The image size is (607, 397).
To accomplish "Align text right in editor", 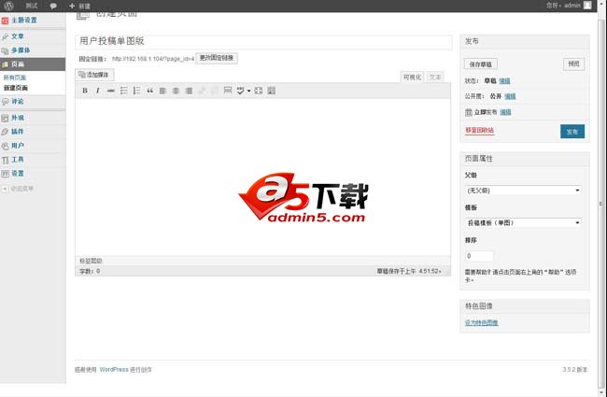I will coord(189,91).
